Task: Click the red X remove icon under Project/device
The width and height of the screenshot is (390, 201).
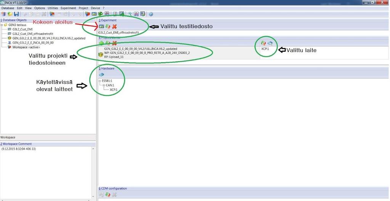Action: point(114,43)
